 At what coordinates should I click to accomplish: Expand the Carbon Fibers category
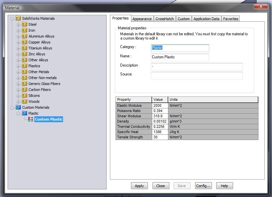[x=18, y=90]
